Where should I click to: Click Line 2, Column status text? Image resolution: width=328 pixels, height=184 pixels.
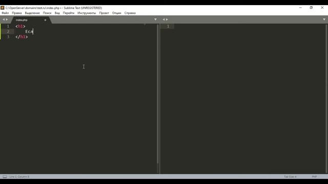pyautogui.click(x=19, y=177)
